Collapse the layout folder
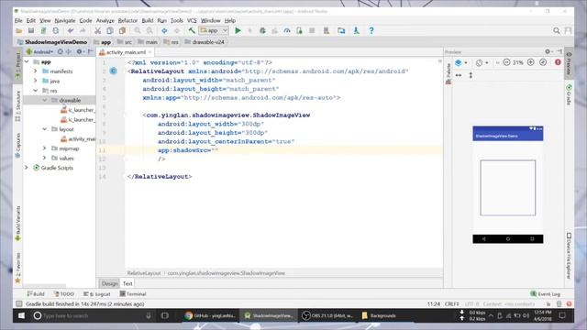This screenshot has width=587, height=330. tap(45, 128)
